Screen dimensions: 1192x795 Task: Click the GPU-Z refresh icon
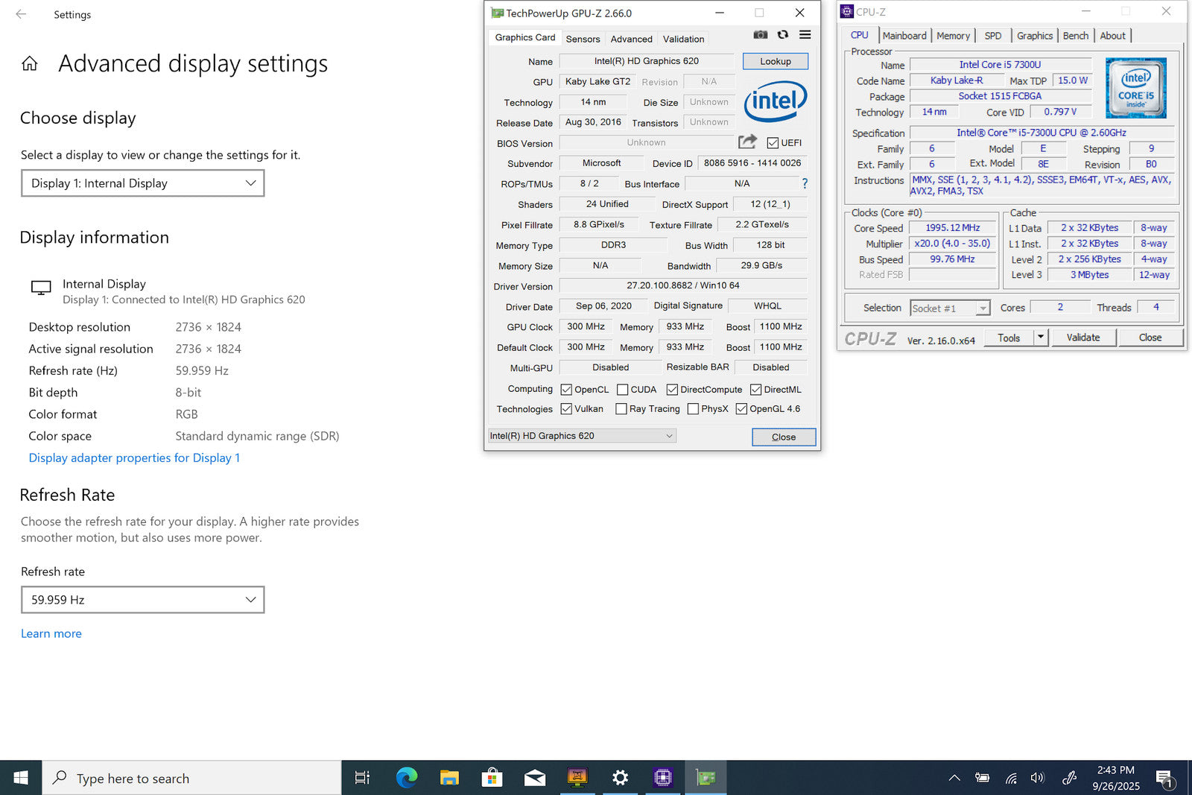[x=782, y=35]
